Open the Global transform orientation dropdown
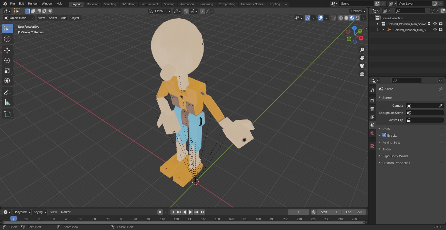446x230 pixels. pyautogui.click(x=160, y=11)
